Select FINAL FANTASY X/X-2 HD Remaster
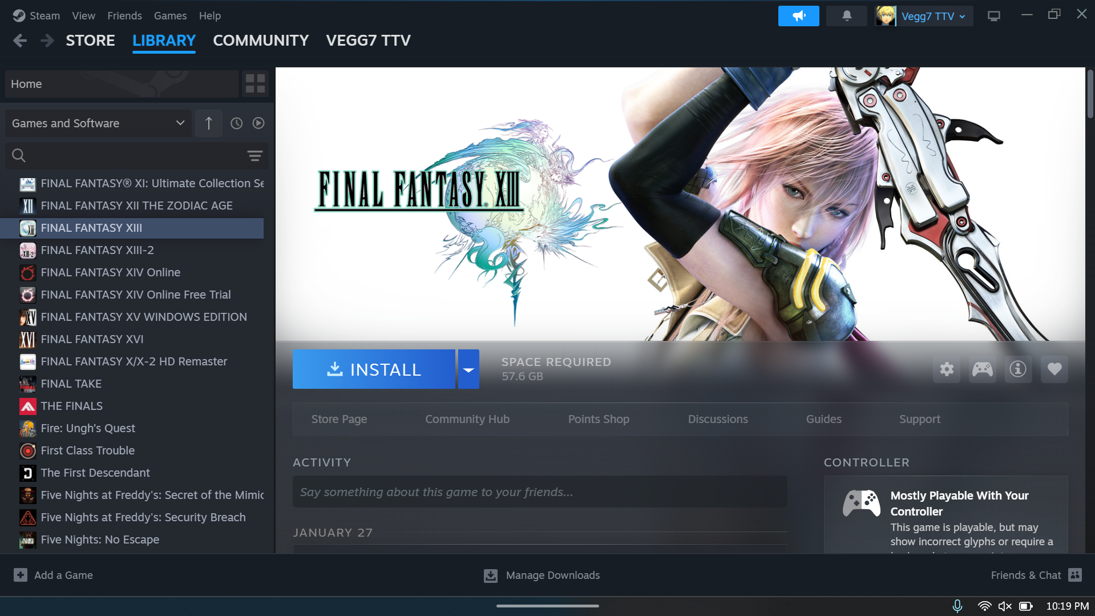 132,361
